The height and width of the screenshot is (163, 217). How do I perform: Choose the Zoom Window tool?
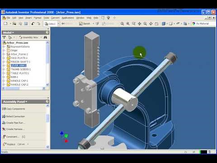click(128, 24)
